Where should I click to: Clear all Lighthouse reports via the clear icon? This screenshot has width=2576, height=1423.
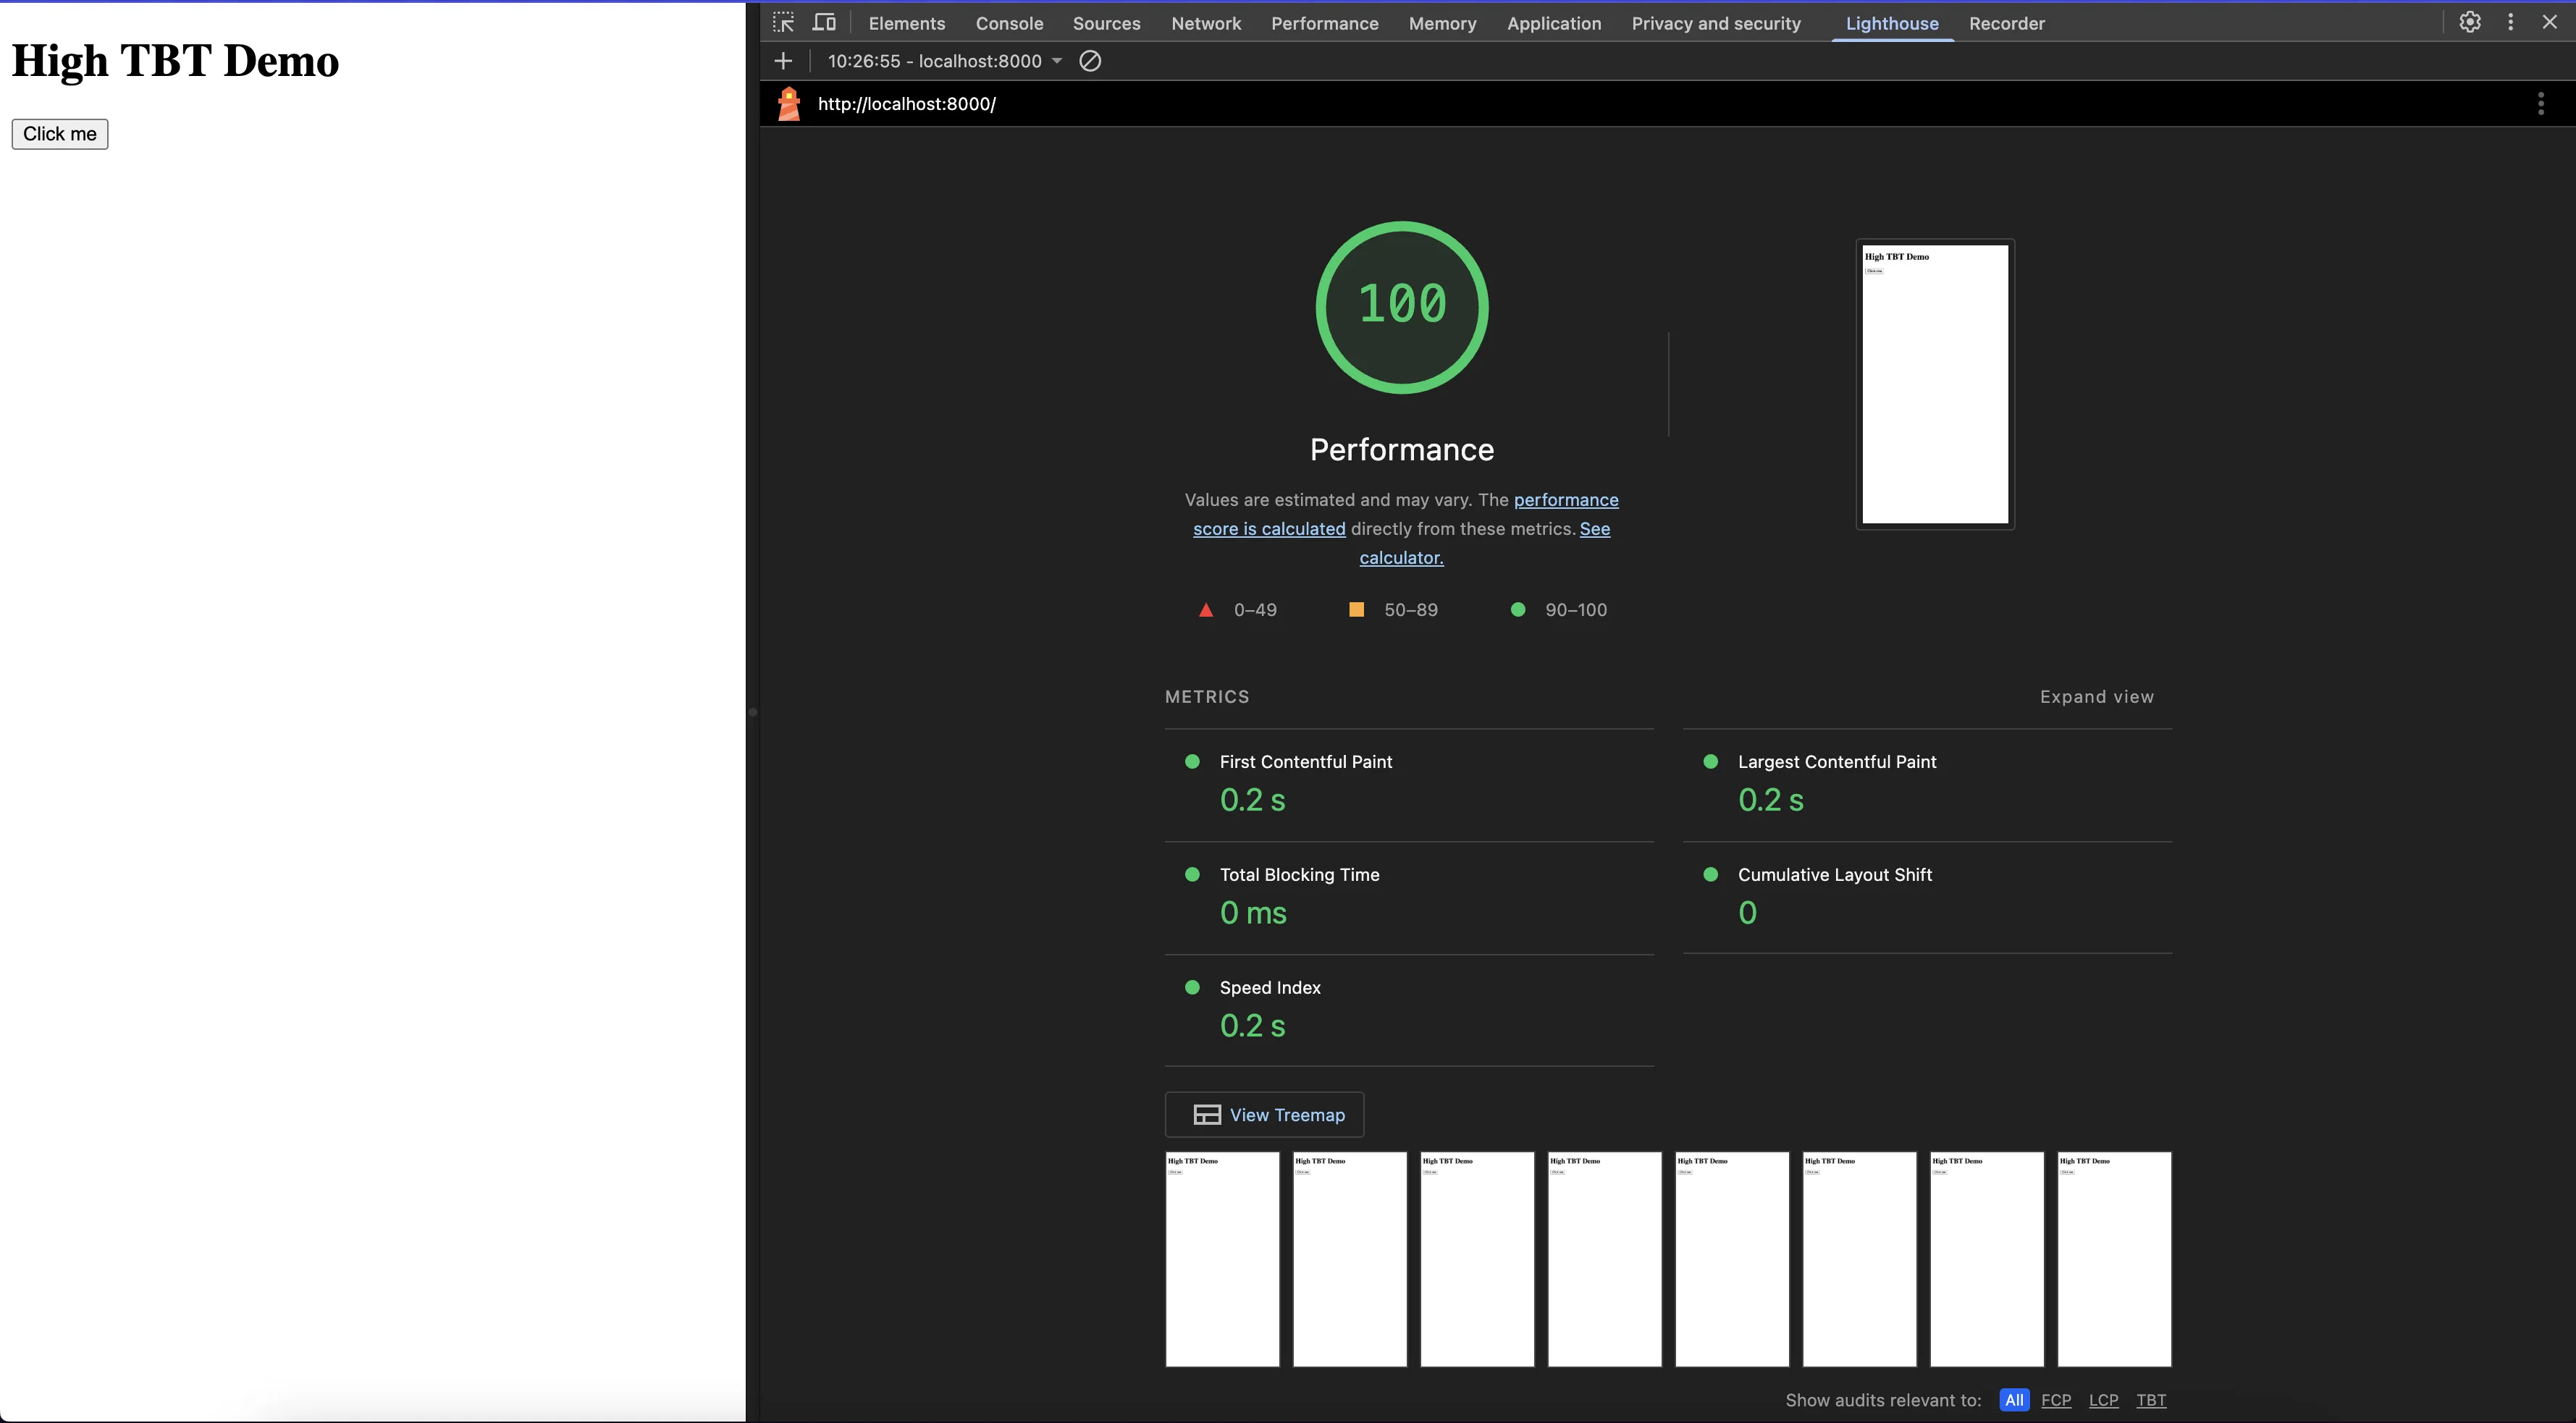[x=1090, y=61]
